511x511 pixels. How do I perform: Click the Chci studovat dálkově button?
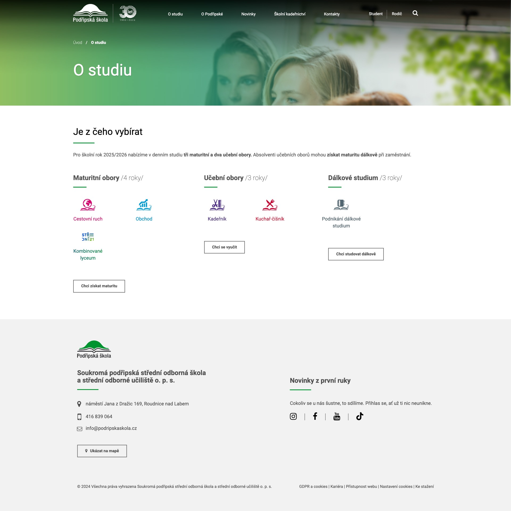[356, 254]
